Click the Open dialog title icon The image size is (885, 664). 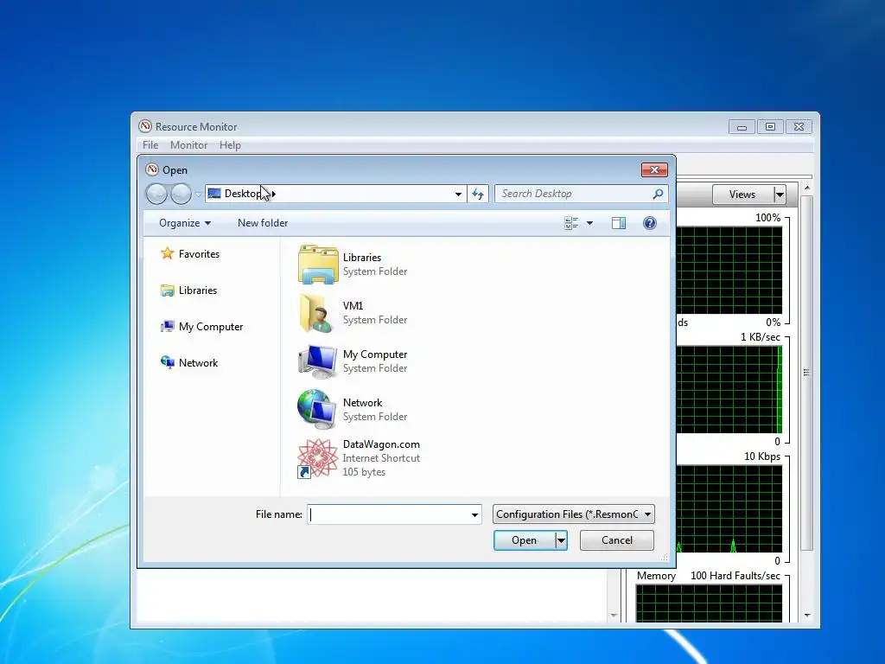tap(152, 170)
